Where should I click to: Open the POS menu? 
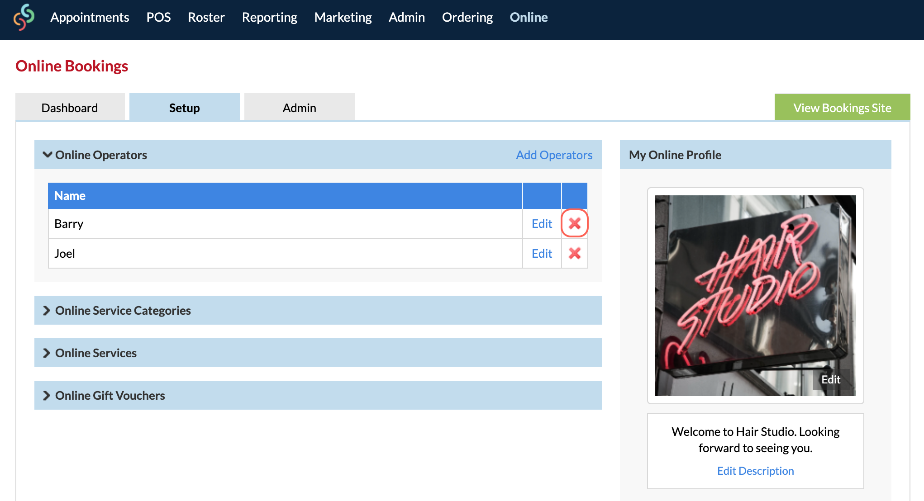click(158, 17)
